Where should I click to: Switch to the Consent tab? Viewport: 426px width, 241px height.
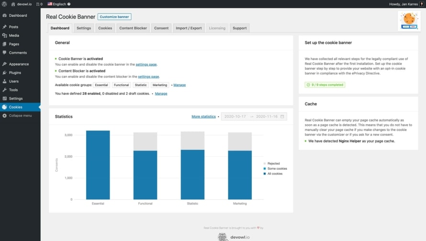161,28
